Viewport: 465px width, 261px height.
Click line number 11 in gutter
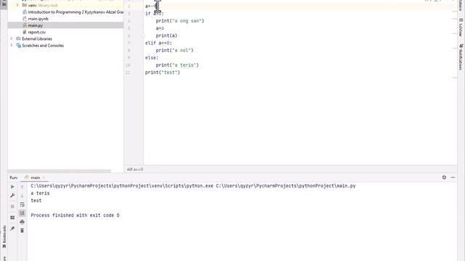click(x=128, y=72)
